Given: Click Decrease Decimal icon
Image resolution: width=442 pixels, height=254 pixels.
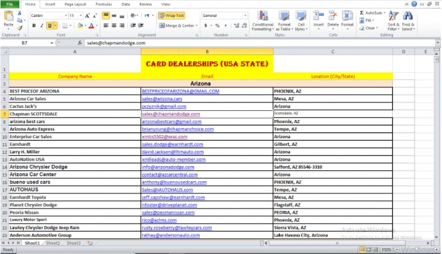Looking at the screenshot, I should tap(245, 25).
